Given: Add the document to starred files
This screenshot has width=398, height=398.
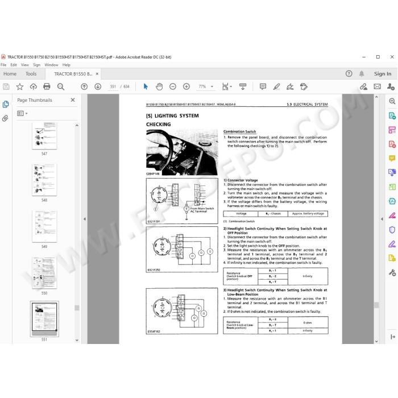Looking at the screenshot, I should pos(19,87).
